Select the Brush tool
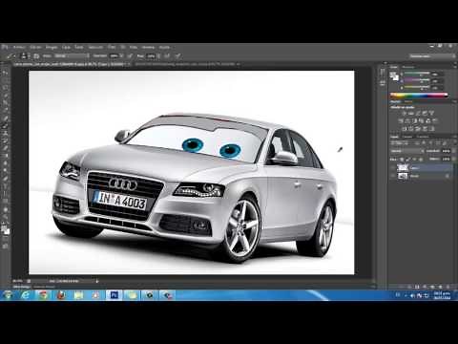The width and height of the screenshot is (458, 344). [x=6, y=125]
